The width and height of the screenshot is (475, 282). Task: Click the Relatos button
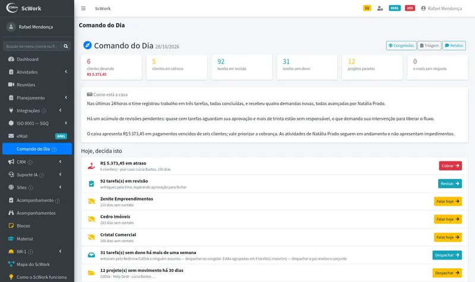point(454,46)
